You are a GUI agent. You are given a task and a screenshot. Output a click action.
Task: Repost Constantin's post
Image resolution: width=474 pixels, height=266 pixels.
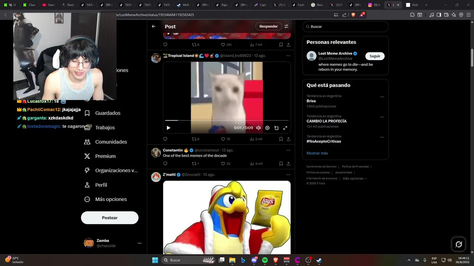195,163
